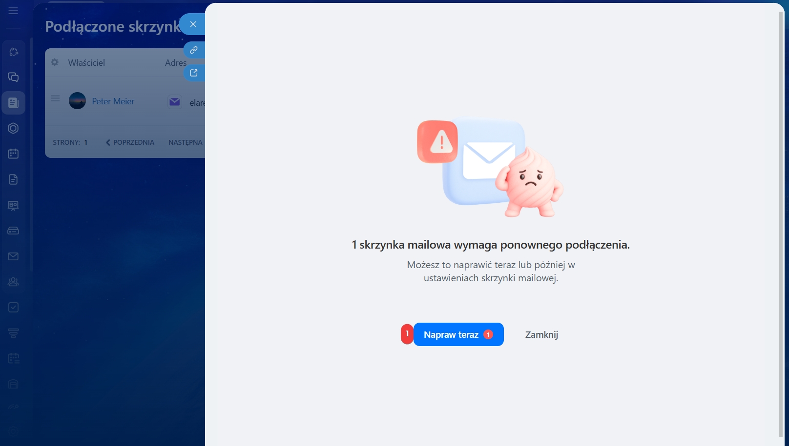The image size is (789, 446).
Task: Close the side panel with X button
Action: pos(193,24)
